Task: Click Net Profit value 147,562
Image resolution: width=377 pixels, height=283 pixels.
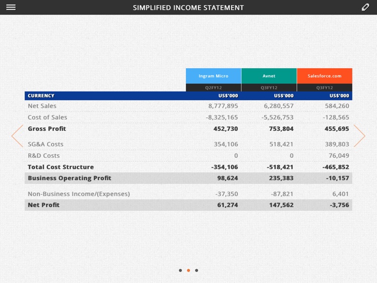Action: click(281, 205)
